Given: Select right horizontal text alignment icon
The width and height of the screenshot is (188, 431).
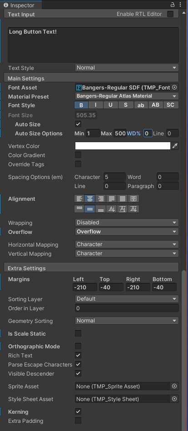Looking at the screenshot, I should 101,198.
